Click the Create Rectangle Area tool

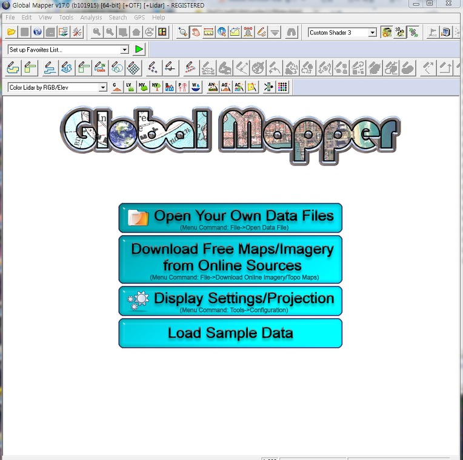[x=30, y=68]
